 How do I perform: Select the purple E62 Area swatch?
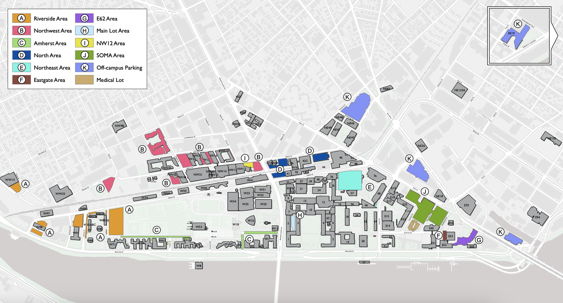coord(85,18)
